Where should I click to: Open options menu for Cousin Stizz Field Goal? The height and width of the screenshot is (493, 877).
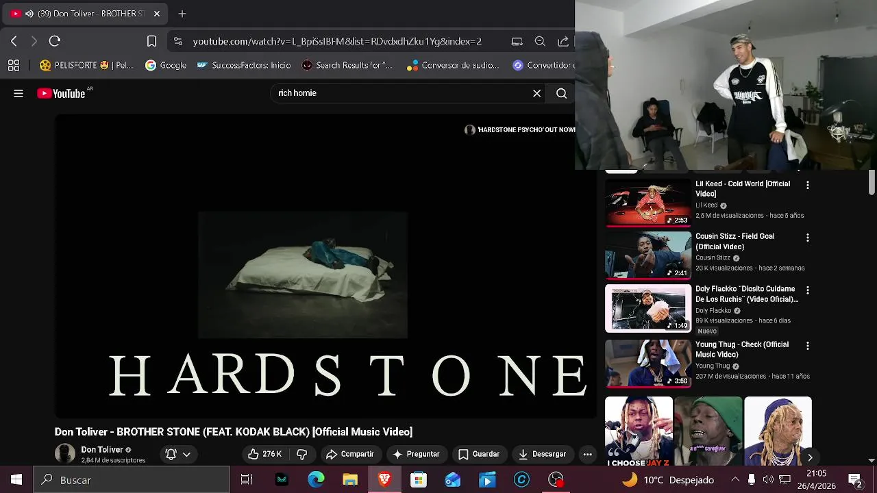tap(807, 238)
